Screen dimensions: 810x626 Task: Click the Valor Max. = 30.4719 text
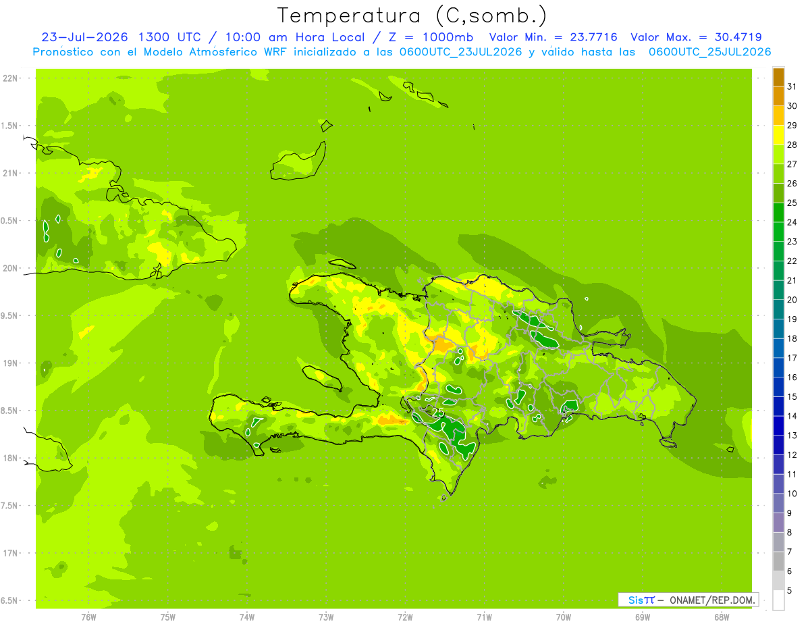696,37
